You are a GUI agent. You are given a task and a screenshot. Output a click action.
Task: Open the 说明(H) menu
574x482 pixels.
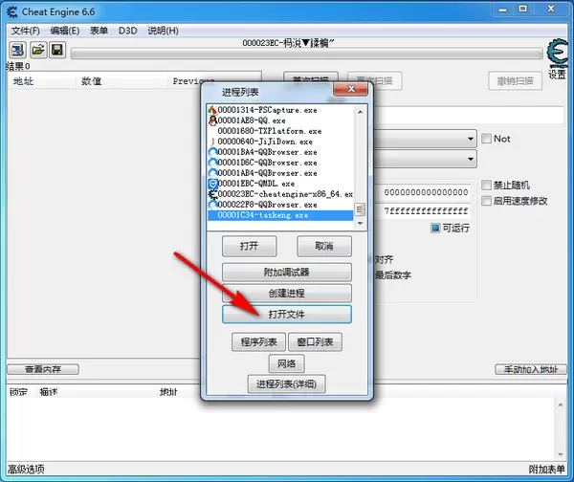[163, 31]
